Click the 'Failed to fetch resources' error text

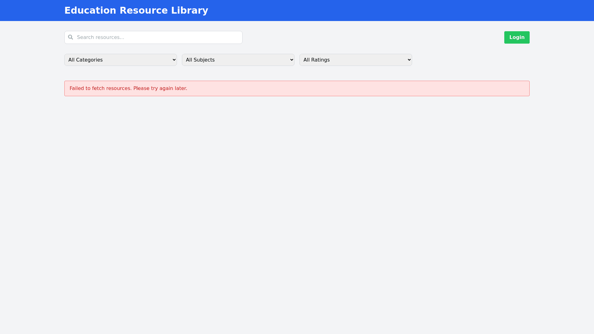point(100,88)
